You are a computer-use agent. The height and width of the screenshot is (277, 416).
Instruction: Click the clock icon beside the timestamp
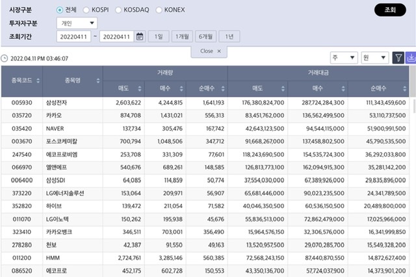point(5,58)
